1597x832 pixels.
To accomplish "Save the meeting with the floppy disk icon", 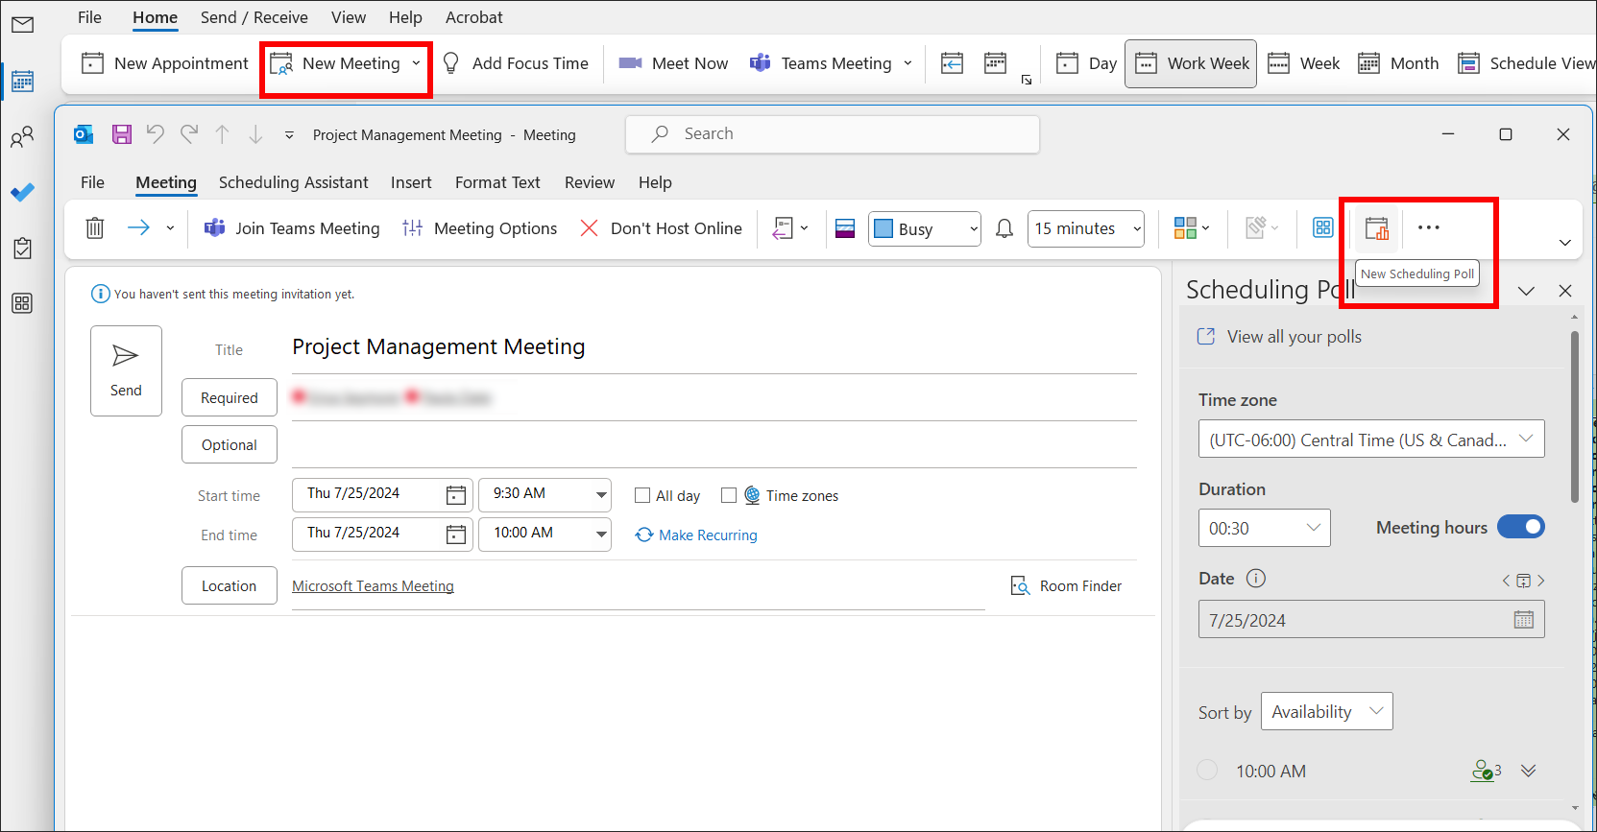I will 122,134.
